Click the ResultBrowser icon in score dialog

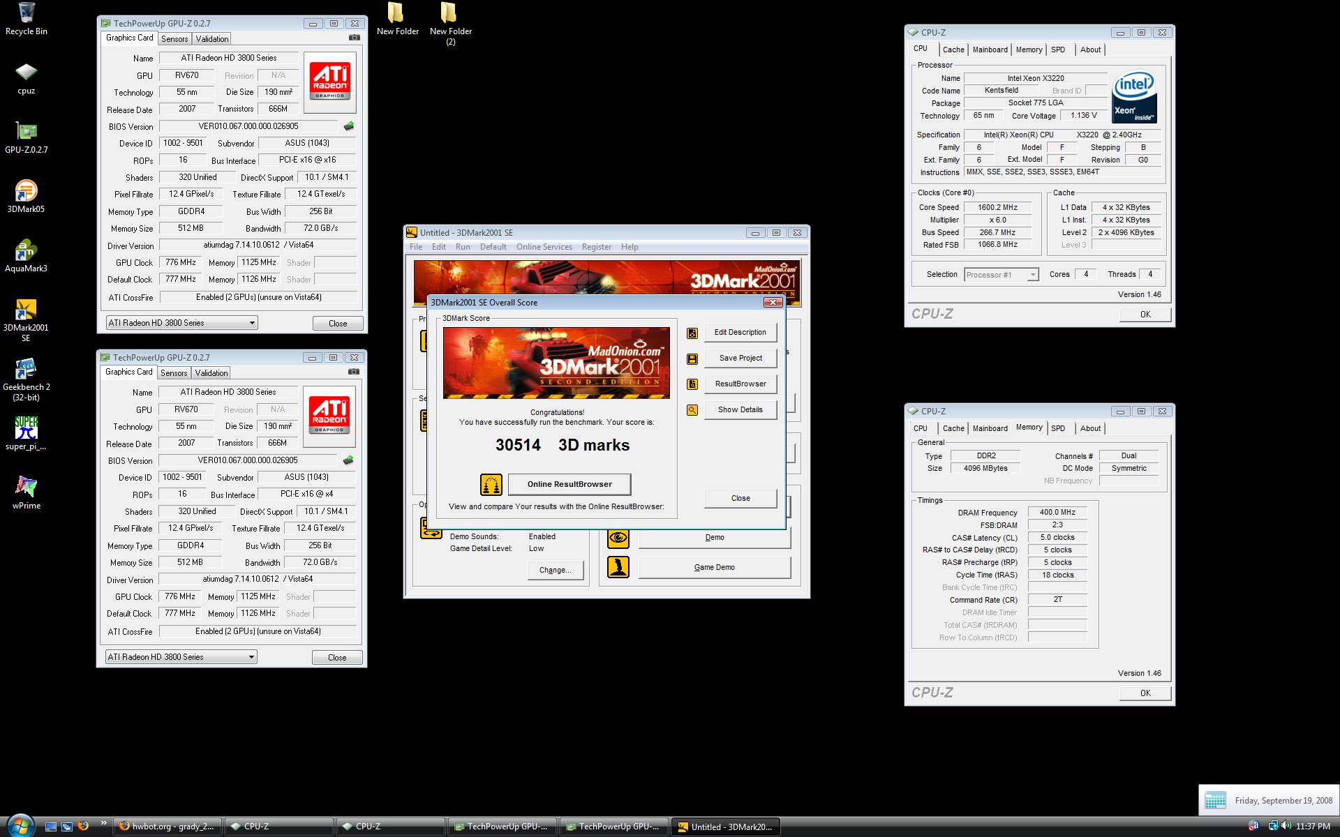(x=692, y=384)
